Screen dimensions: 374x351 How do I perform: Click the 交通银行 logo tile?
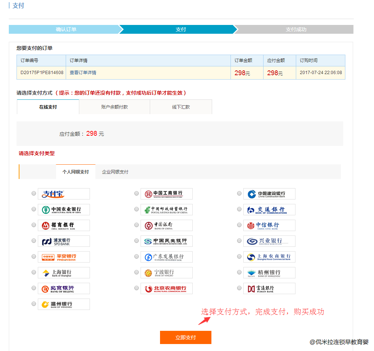[269, 209]
